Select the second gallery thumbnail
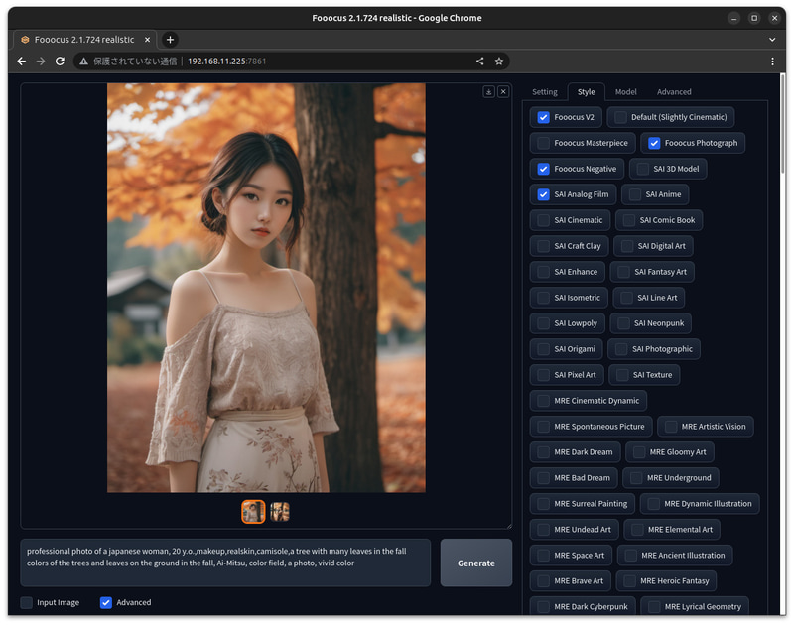This screenshot has width=794, height=625. pyautogui.click(x=280, y=512)
